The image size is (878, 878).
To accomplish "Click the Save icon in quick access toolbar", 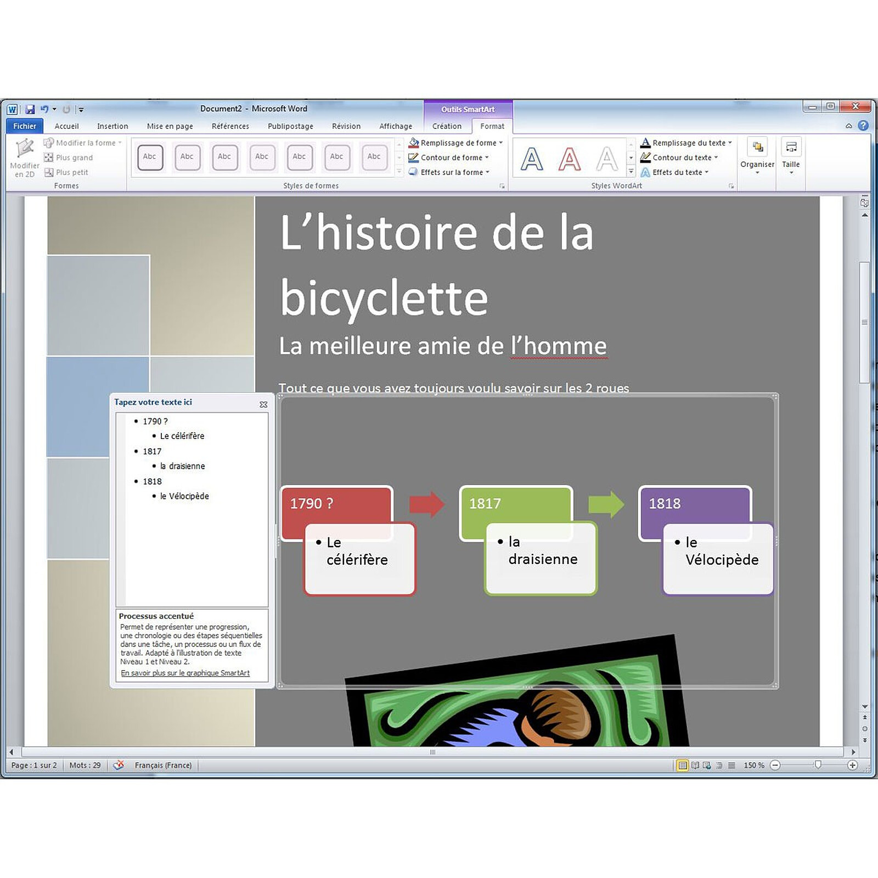I will pyautogui.click(x=30, y=109).
